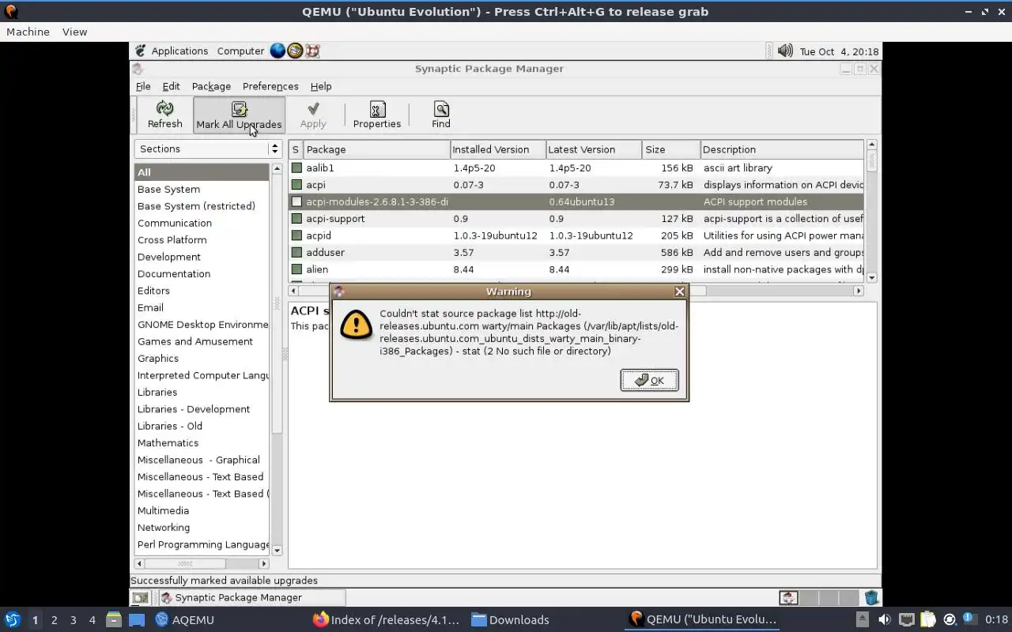Open the Edit menu in Synaptic
Screen dimensions: 1012x632
pyautogui.click(x=171, y=86)
